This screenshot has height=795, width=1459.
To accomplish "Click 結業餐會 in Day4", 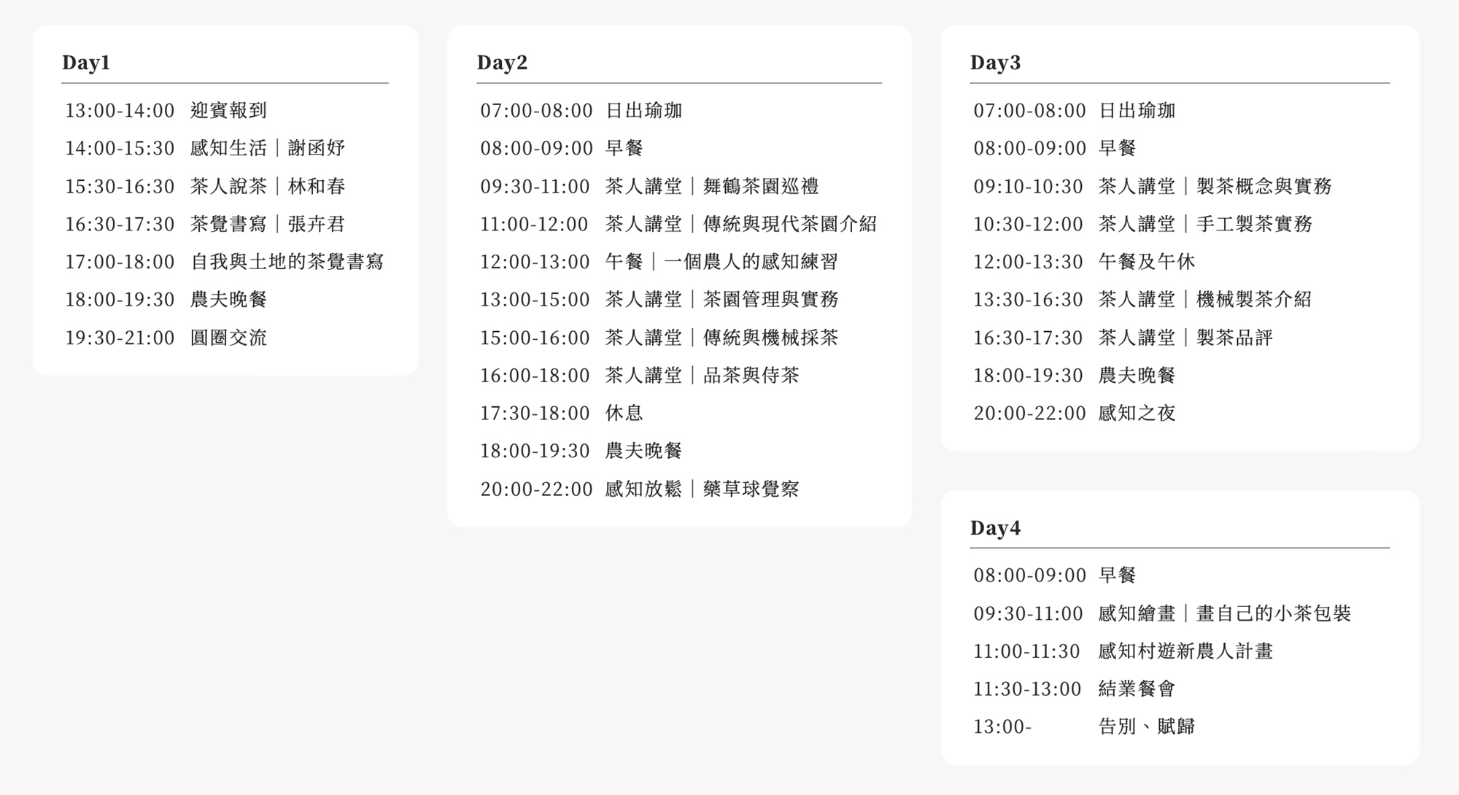I will [x=1137, y=689].
